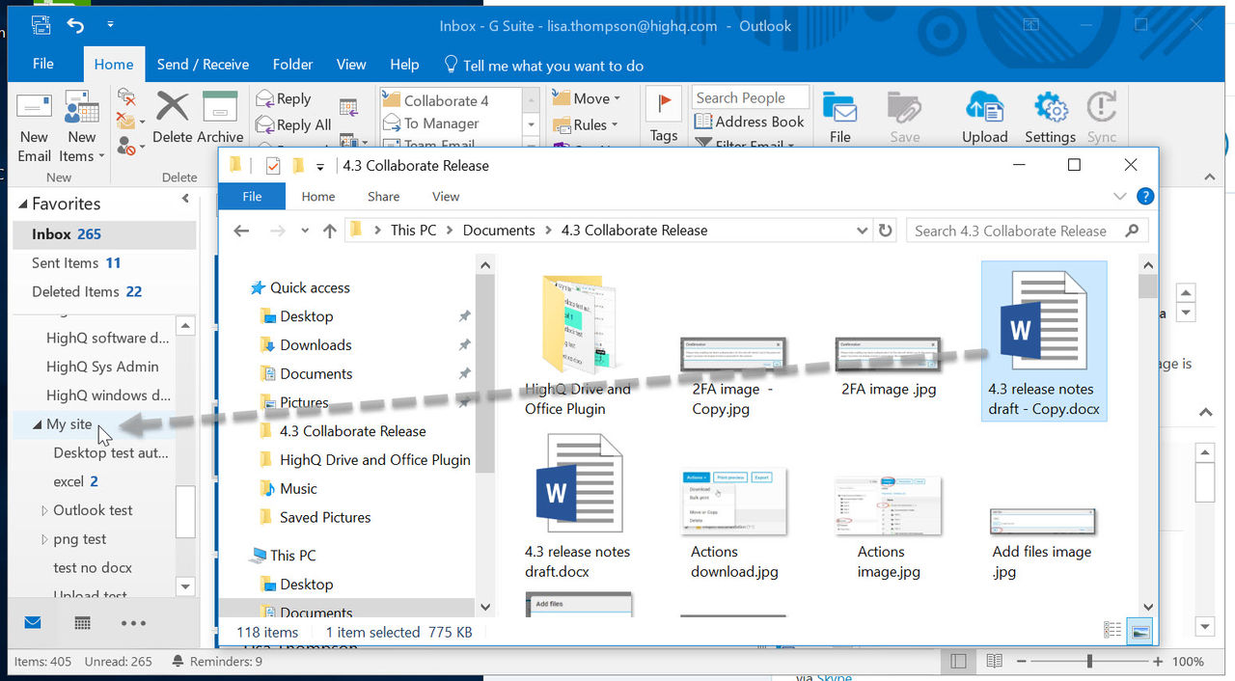Click the Outlook zoom out minus button
This screenshot has width=1235, height=681.
point(1021,662)
